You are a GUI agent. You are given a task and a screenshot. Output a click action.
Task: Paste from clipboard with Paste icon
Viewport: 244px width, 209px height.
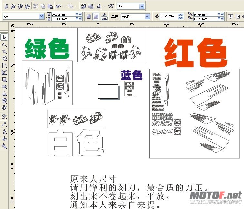(50, 6)
